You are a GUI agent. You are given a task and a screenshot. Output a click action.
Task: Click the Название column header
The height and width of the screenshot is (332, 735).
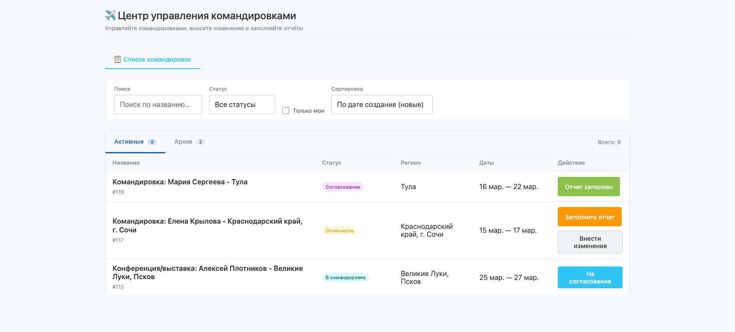coord(126,163)
